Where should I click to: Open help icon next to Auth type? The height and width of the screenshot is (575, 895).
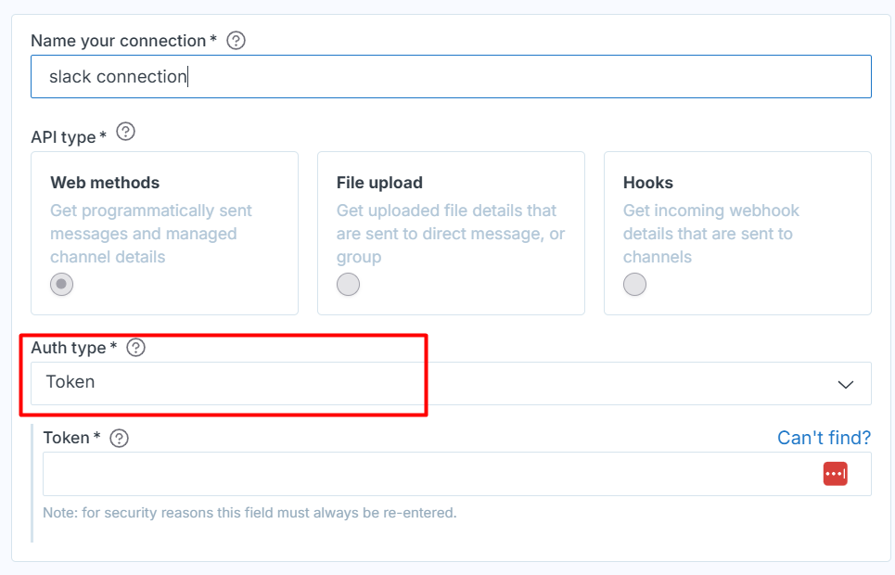click(x=135, y=347)
